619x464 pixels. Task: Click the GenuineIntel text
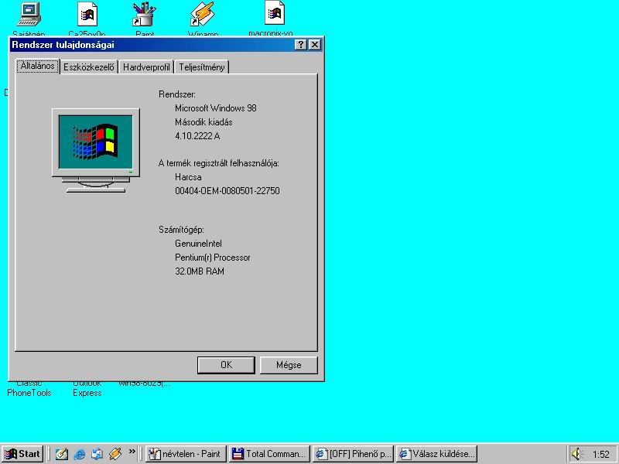pos(198,244)
